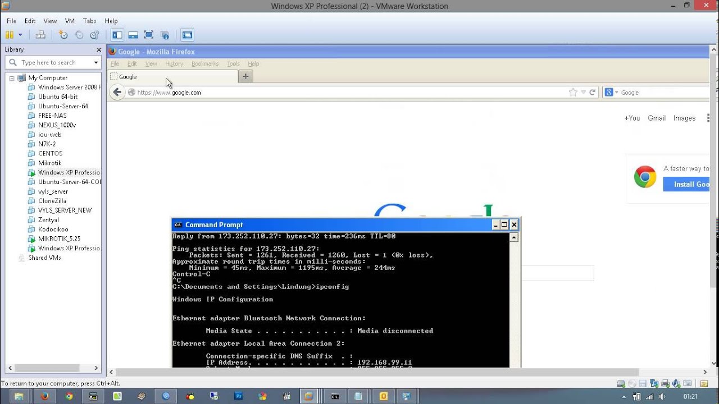Open the power options dropdown arrow
This screenshot has width=719, height=404.
tap(20, 35)
